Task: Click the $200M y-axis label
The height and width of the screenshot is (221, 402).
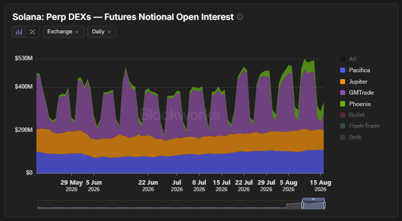Action: click(24, 130)
